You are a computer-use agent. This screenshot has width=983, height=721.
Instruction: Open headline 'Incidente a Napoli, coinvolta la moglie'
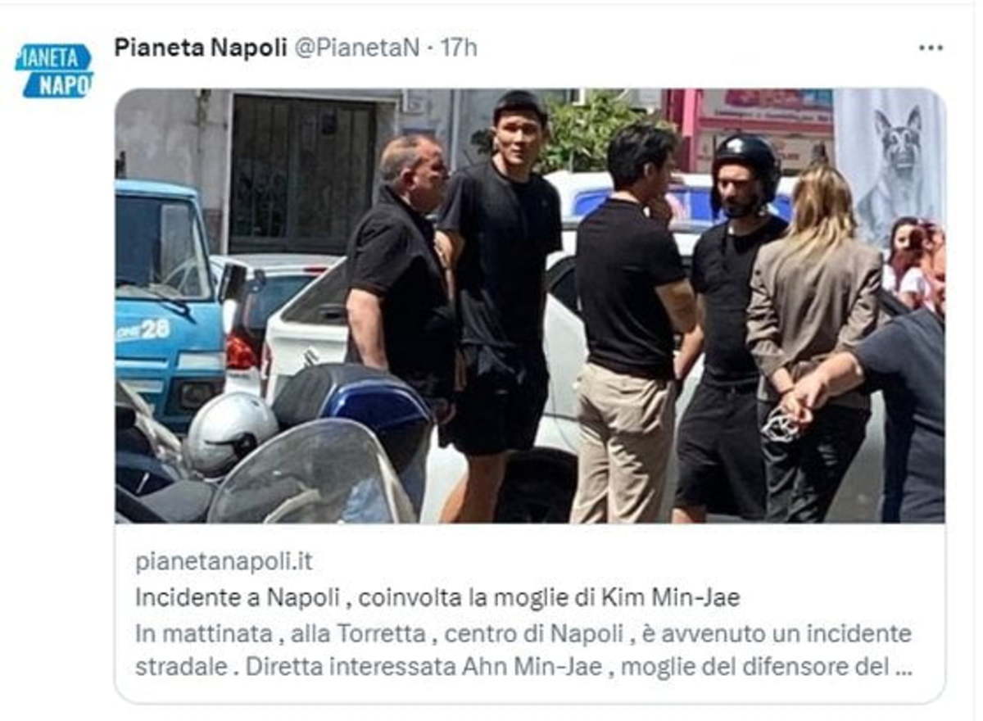coord(437,597)
